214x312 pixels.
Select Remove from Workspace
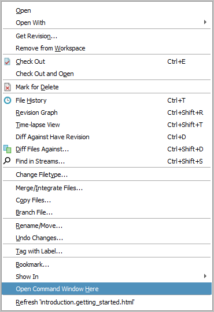point(106,48)
